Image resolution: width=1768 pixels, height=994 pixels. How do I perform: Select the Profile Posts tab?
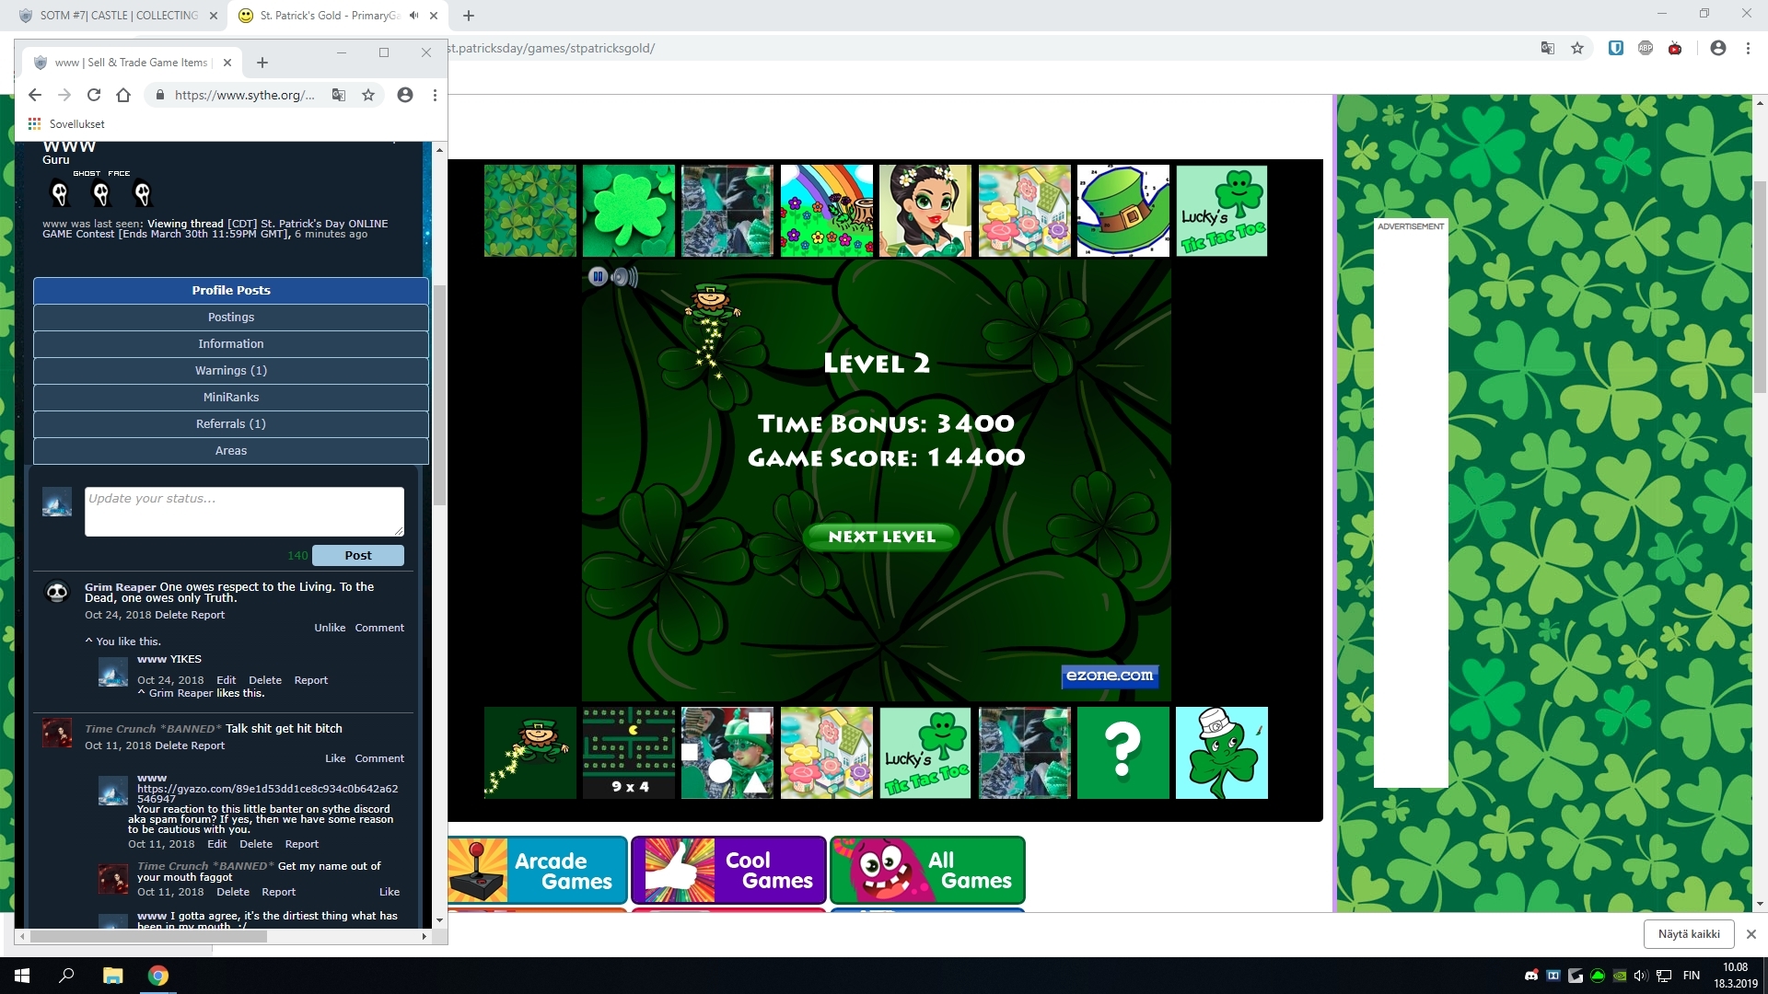pos(231,290)
